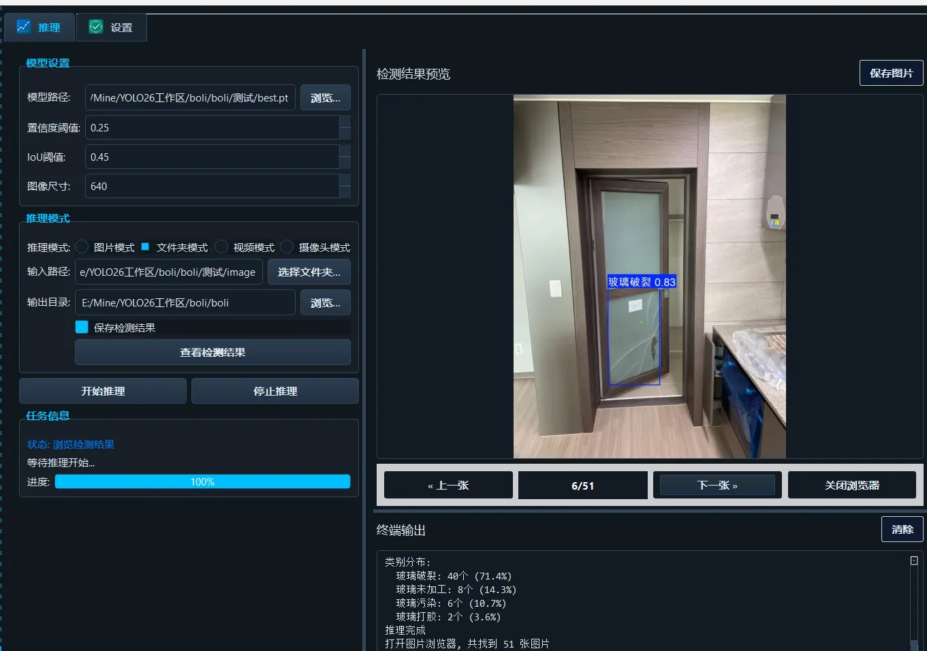The width and height of the screenshot is (927, 651).
Task: Toggle the 保存检测结果 checkbox
Action: pos(80,327)
